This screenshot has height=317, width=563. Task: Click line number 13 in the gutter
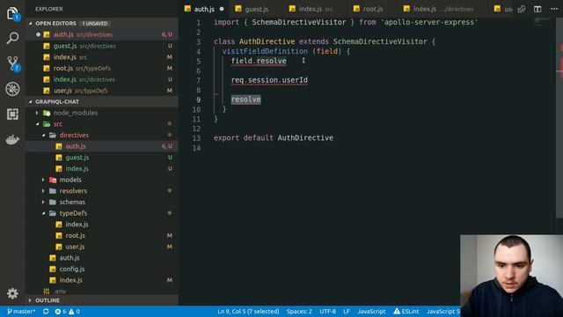pyautogui.click(x=196, y=138)
